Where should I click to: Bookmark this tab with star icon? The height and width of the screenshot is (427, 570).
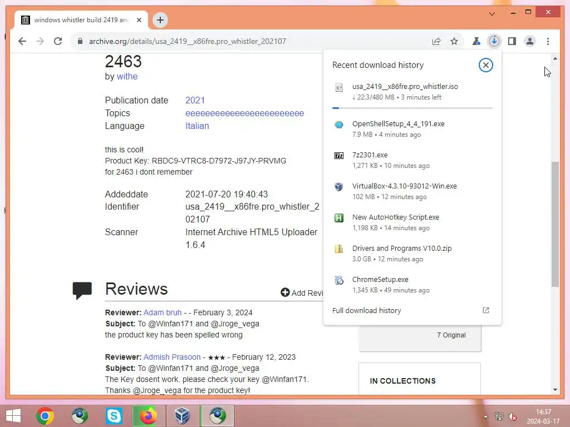(x=454, y=41)
